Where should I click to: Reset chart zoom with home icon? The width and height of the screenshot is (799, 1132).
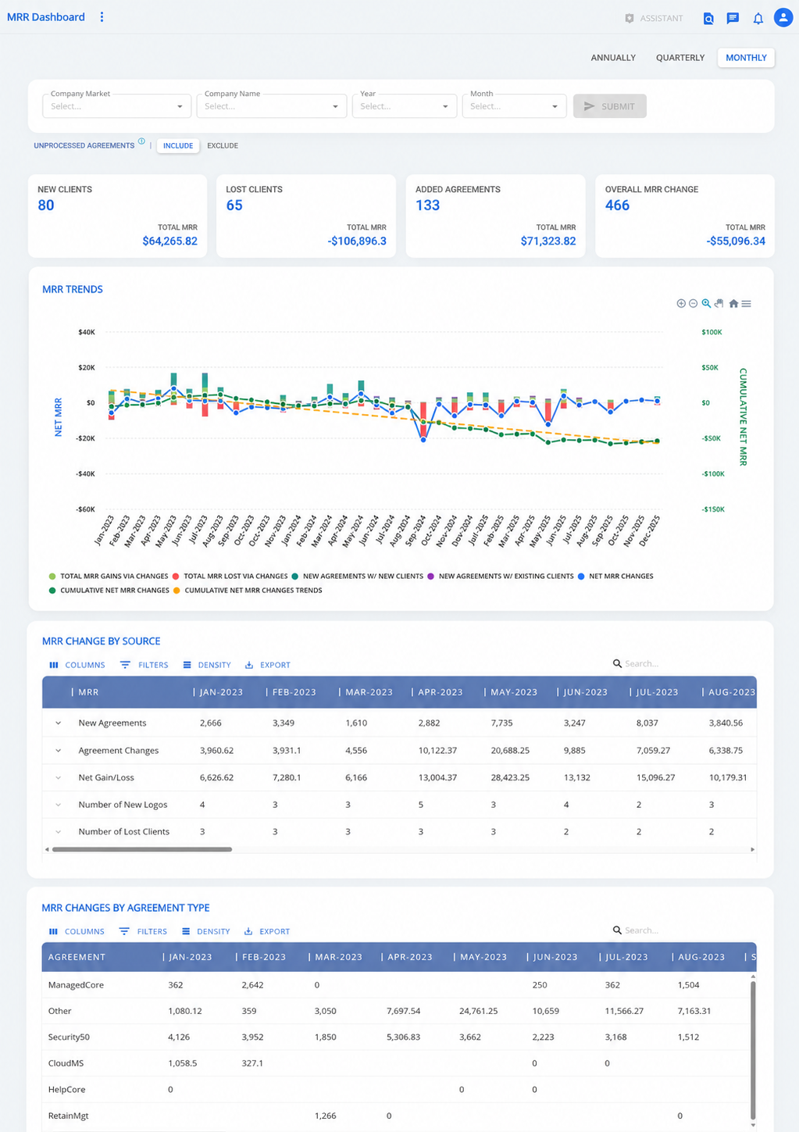(733, 304)
